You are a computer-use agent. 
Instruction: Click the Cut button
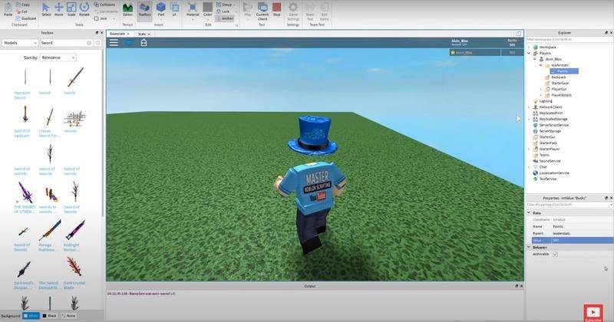point(22,11)
